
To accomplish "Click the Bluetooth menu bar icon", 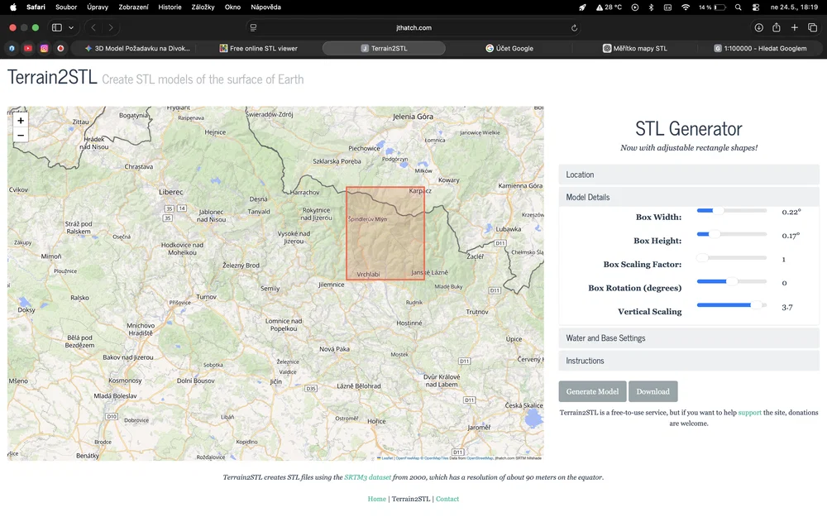I will pos(651,7).
